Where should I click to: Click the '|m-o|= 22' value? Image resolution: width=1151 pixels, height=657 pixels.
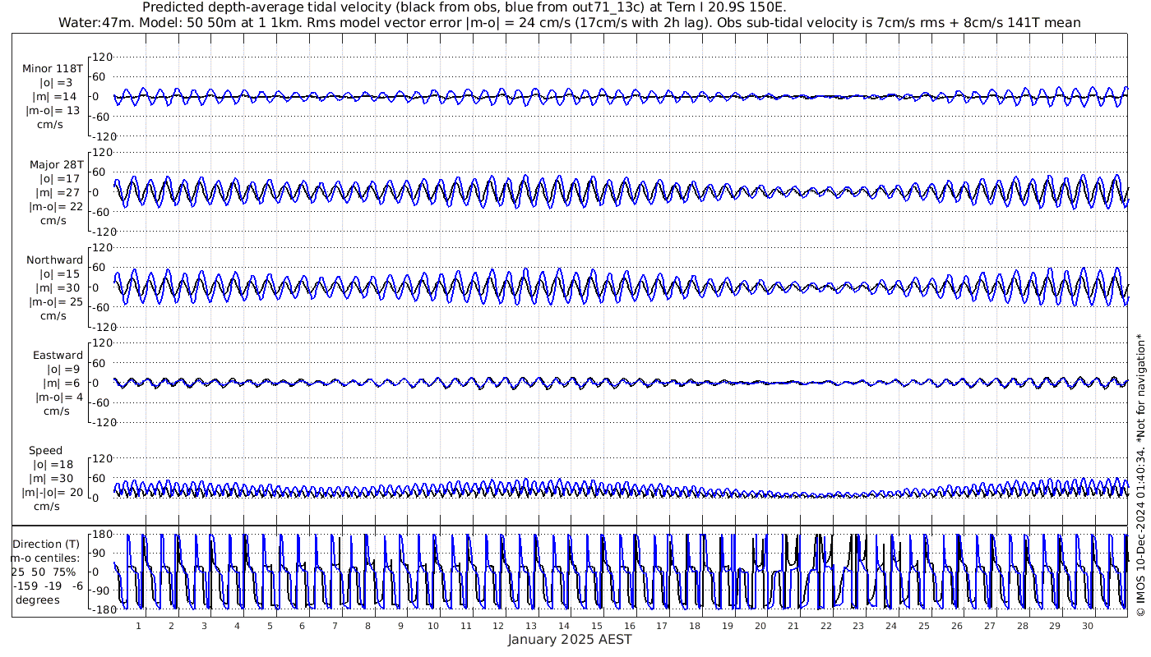(54, 206)
